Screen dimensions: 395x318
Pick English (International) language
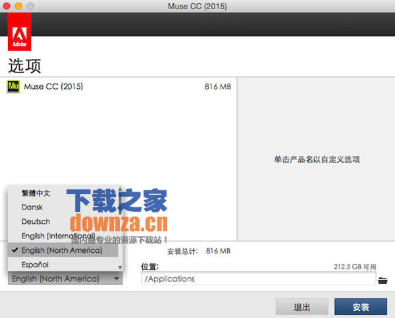(x=59, y=236)
